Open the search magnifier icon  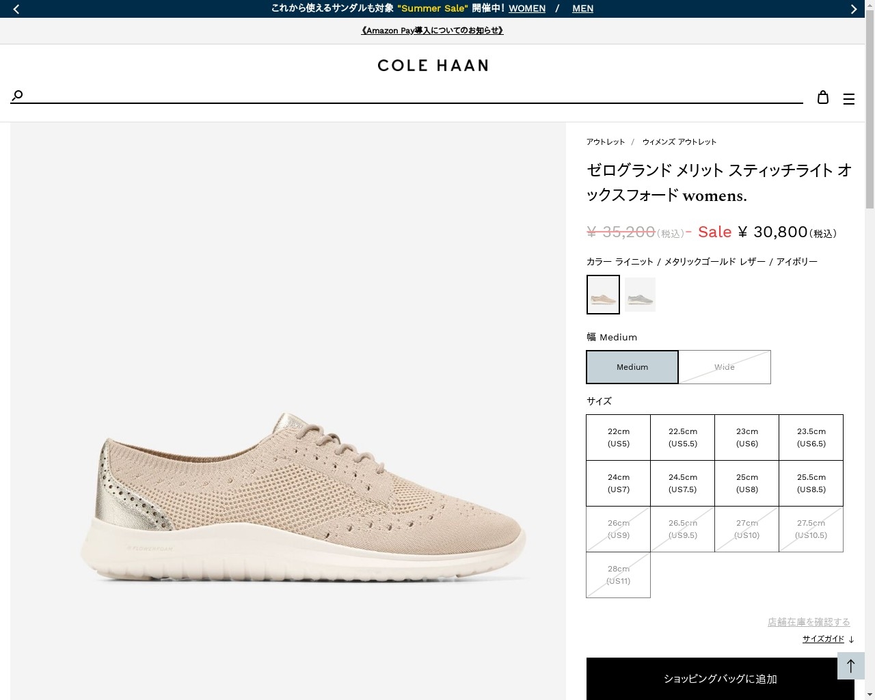click(18, 95)
